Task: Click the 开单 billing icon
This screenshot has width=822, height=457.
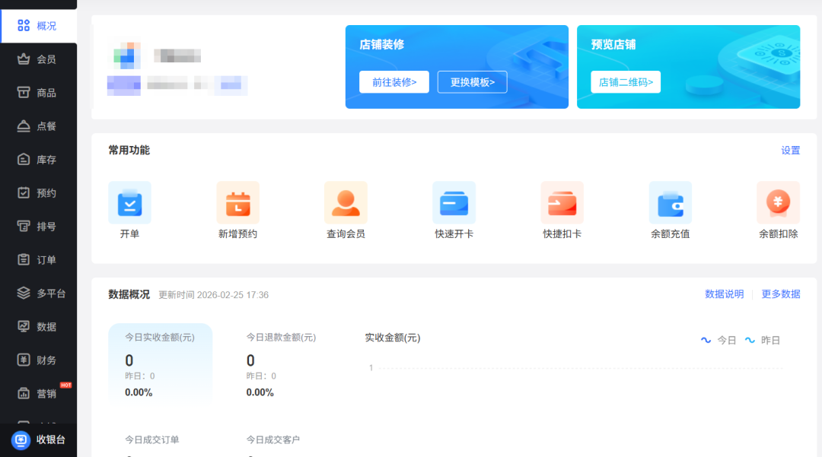Action: 129,203
